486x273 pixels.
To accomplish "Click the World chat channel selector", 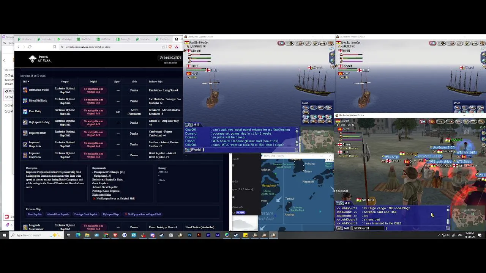I will 194,150.
